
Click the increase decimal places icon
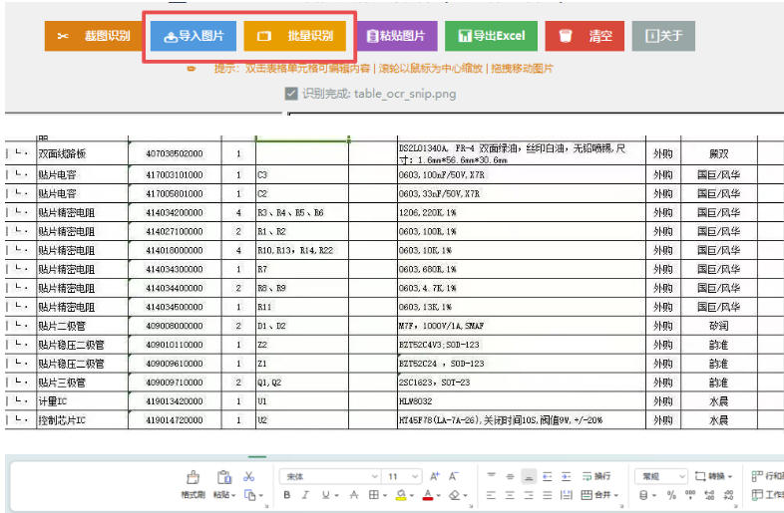click(x=709, y=495)
